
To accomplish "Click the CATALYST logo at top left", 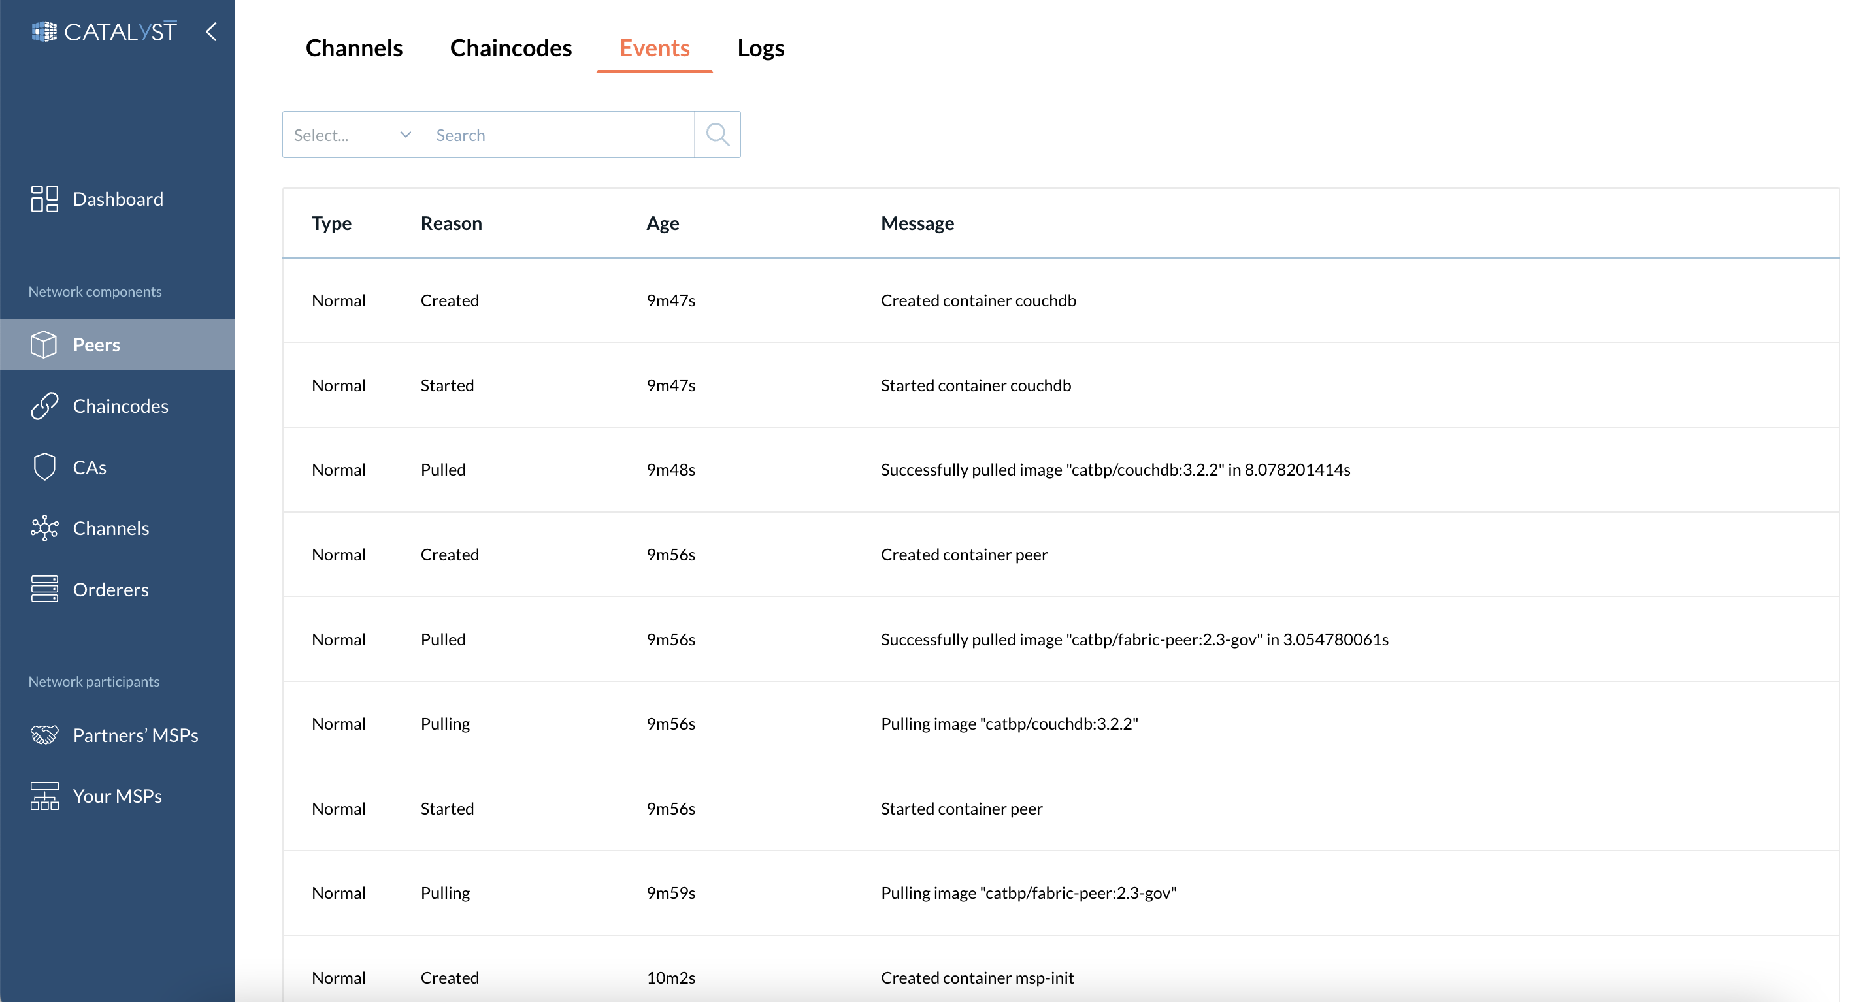I will [105, 31].
